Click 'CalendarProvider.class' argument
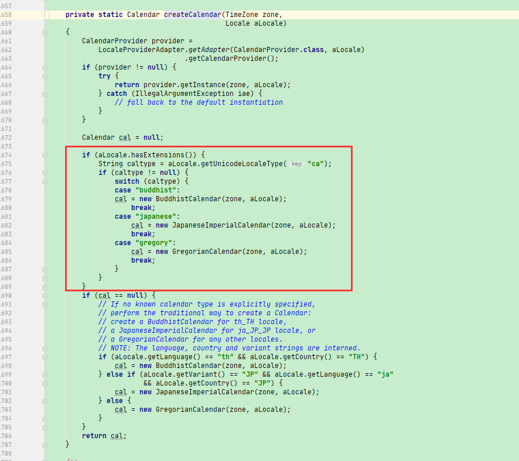The height and width of the screenshot is (461, 519). tap(278, 50)
